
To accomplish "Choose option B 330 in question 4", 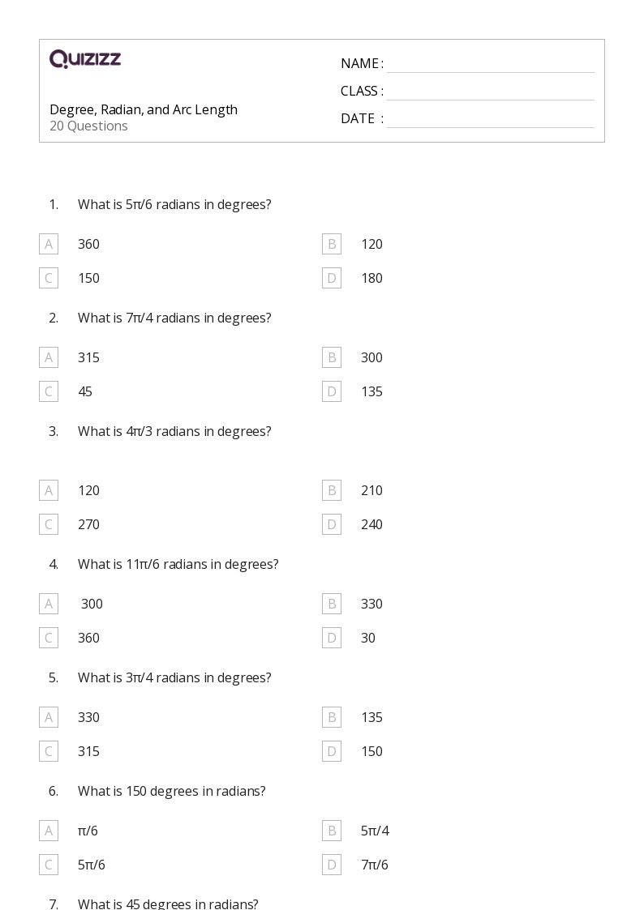I will [x=332, y=605].
